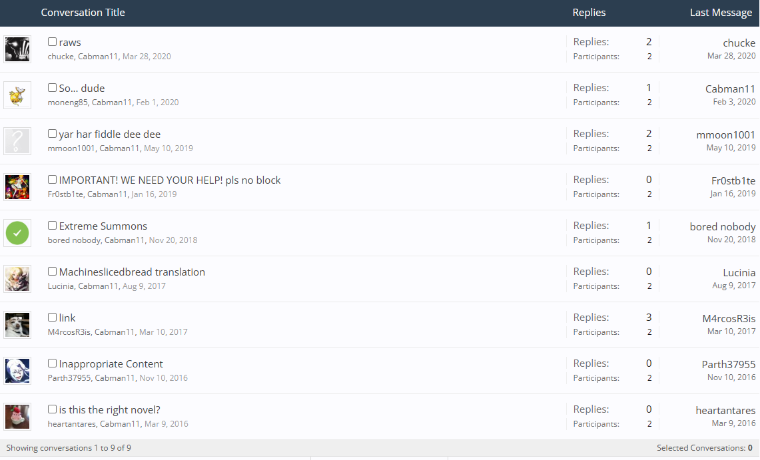Sort by the Last Message column header
This screenshot has height=460, width=760.
click(x=721, y=13)
